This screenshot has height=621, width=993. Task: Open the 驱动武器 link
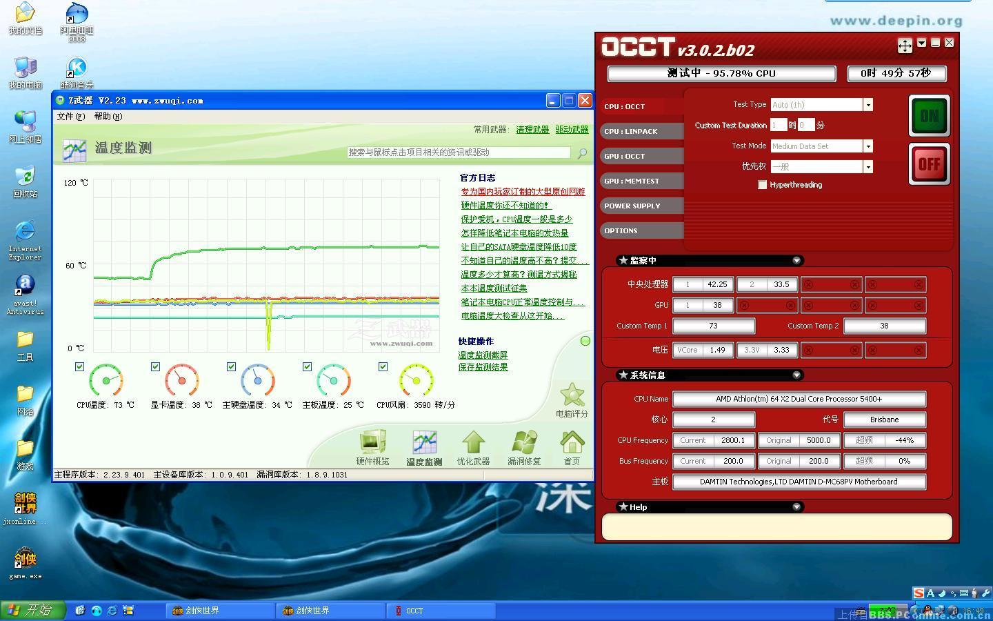point(572,130)
